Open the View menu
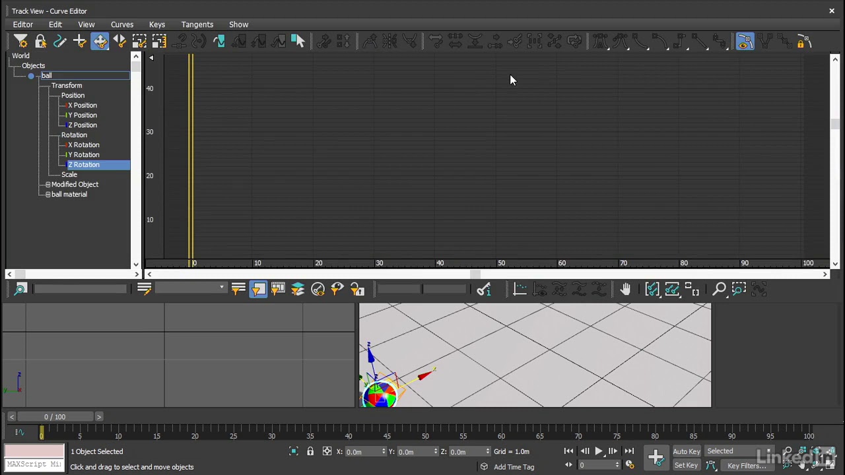The height and width of the screenshot is (475, 845). (x=86, y=24)
